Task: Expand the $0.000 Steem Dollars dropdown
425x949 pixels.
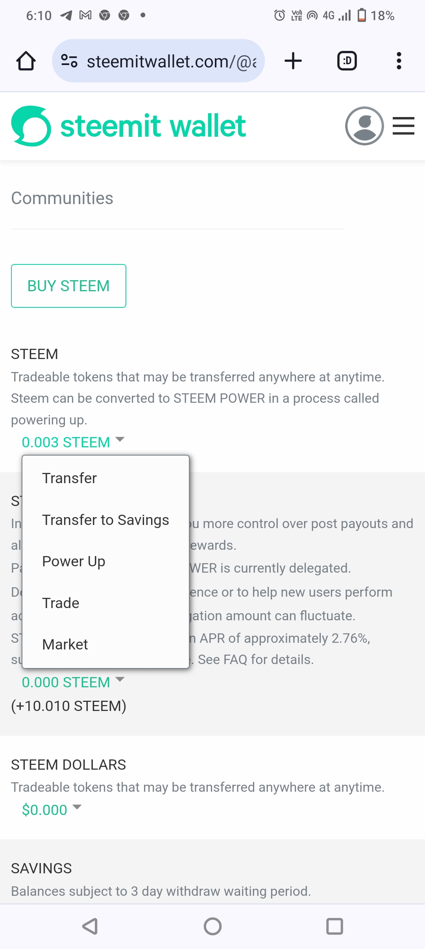Action: pyautogui.click(x=52, y=810)
